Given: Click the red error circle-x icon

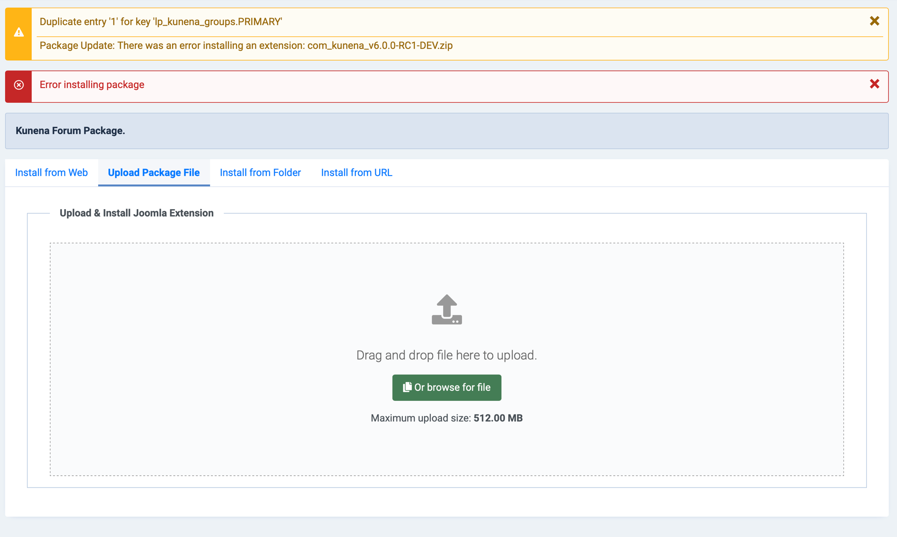Looking at the screenshot, I should click(x=19, y=85).
